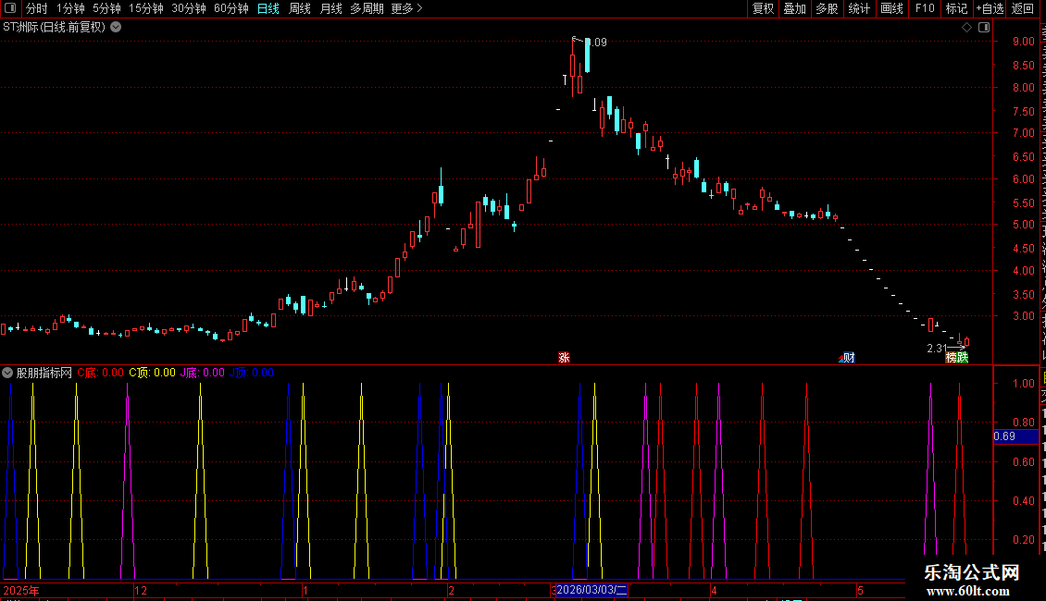This screenshot has width=1046, height=601.
Task: Click the J底 indicator value label
Action: coord(202,373)
